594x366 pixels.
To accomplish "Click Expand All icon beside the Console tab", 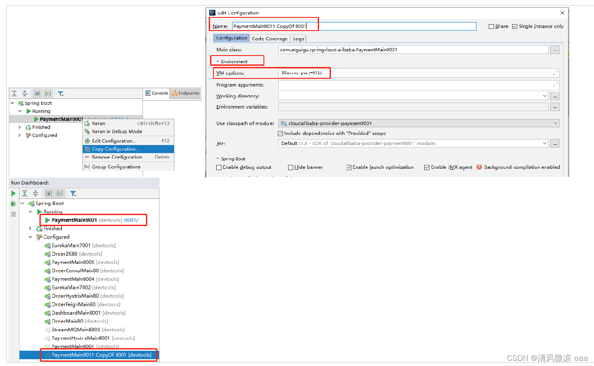I will tap(14, 93).
